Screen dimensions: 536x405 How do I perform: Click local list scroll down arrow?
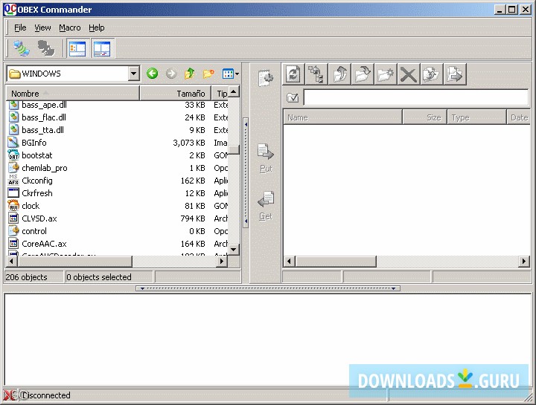pyautogui.click(x=234, y=250)
